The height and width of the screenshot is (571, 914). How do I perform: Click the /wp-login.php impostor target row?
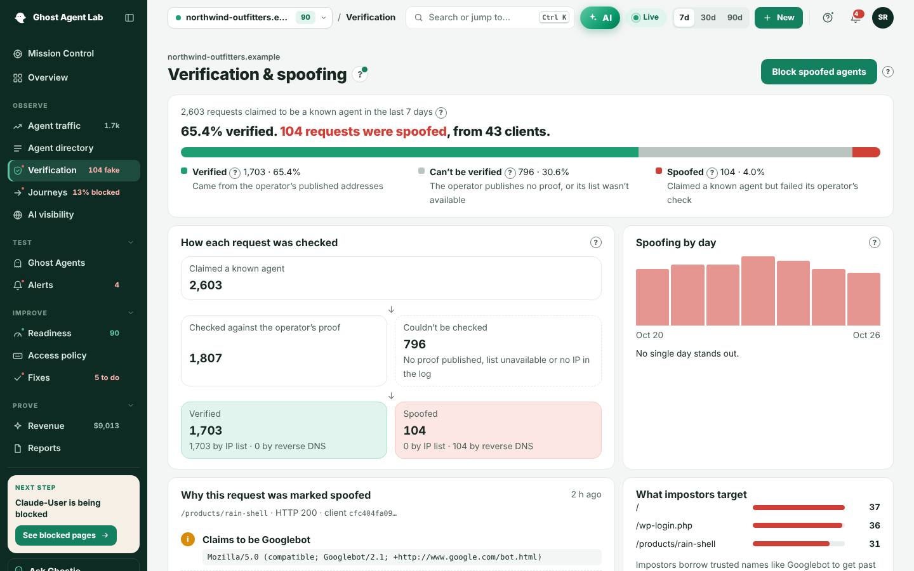[x=758, y=525]
